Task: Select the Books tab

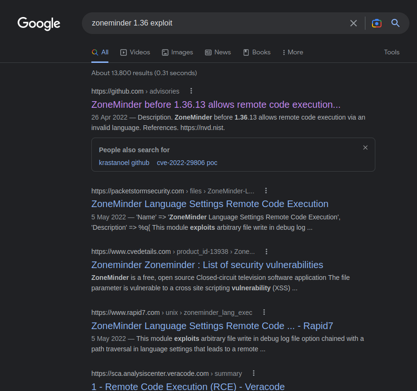Action: [257, 52]
